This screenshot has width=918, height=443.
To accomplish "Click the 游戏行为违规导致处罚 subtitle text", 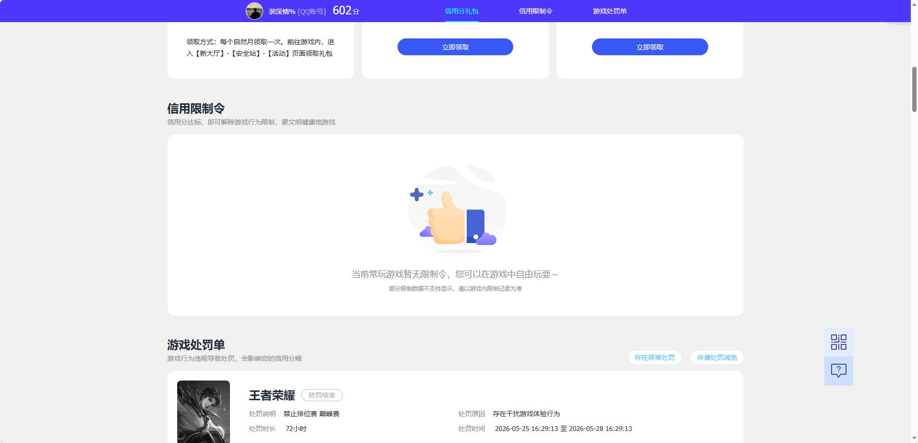I will [234, 358].
